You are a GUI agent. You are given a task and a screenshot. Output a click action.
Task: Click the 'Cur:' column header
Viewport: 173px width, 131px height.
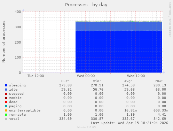tap(65, 81)
